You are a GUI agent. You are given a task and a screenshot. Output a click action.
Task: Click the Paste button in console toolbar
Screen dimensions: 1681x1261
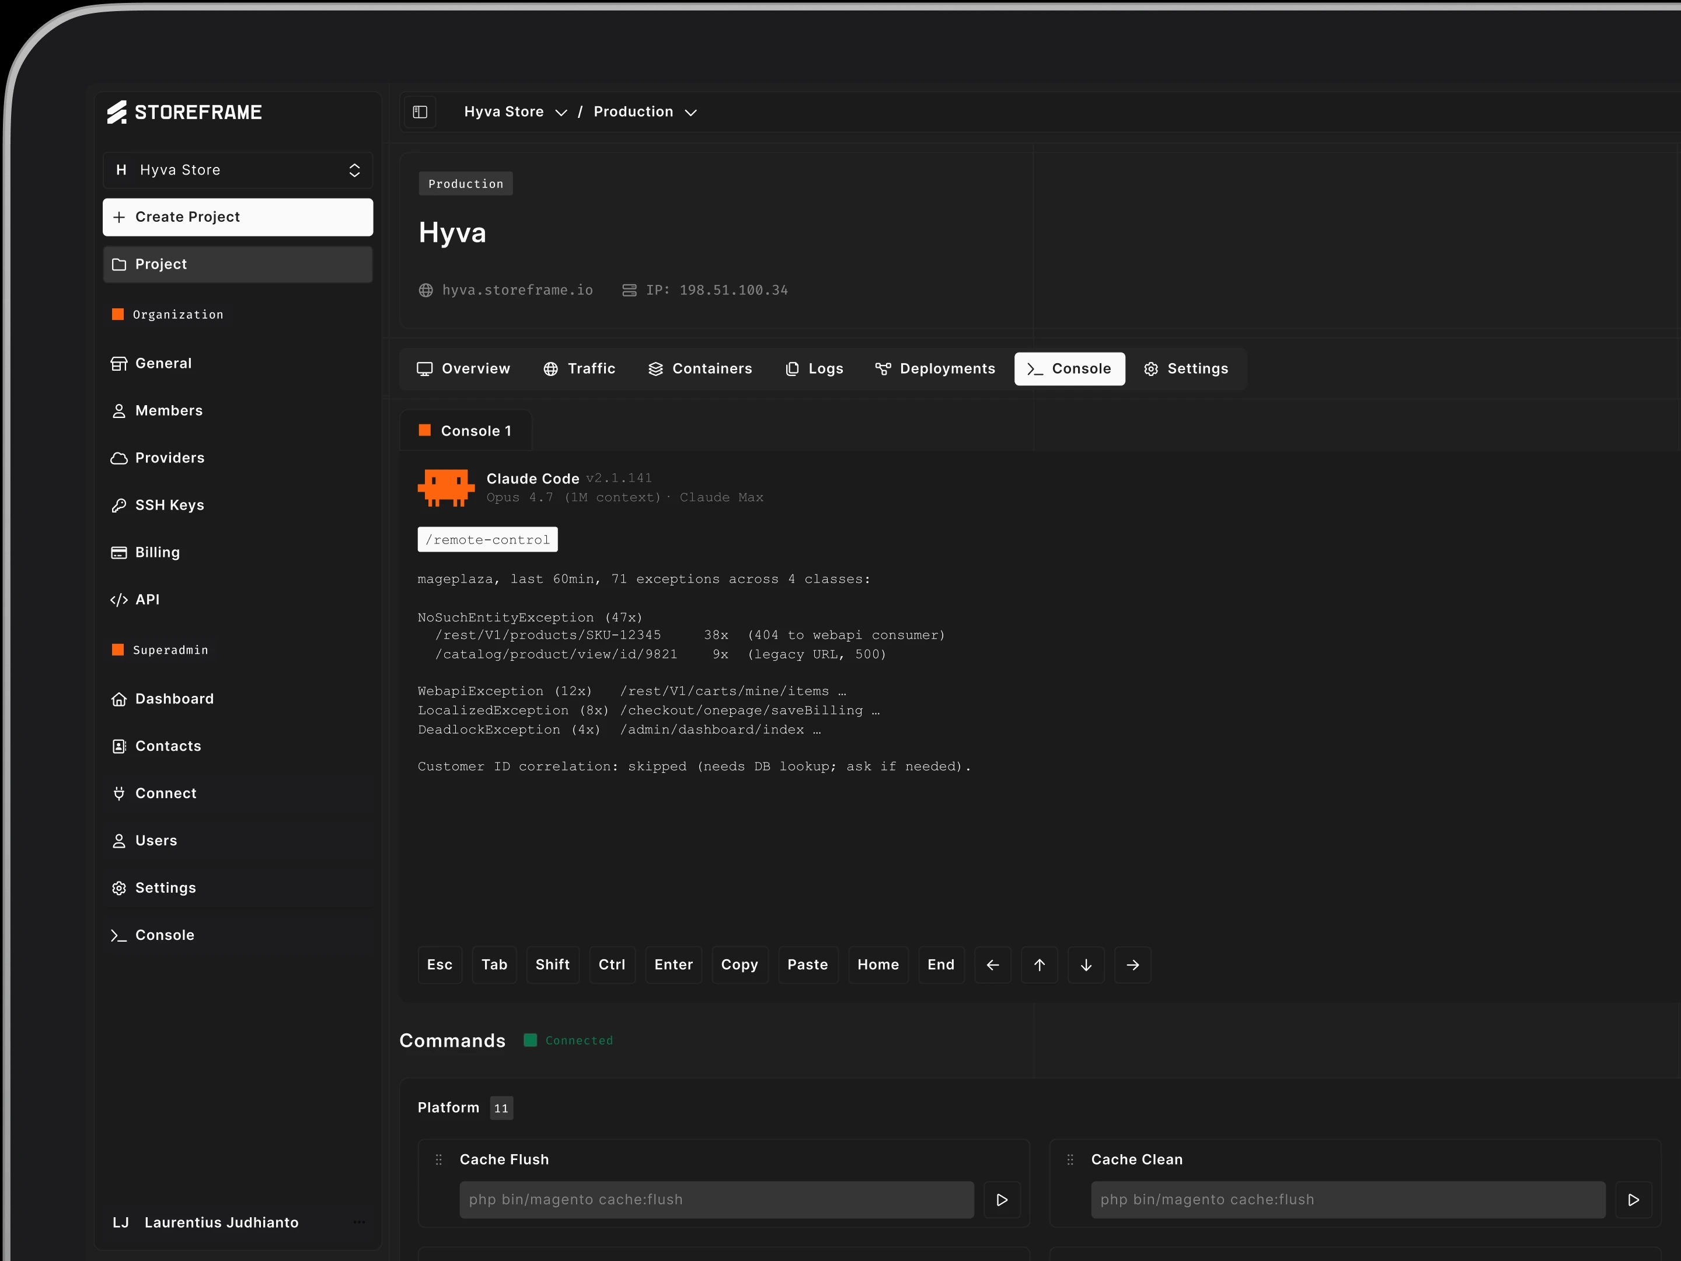808,964
